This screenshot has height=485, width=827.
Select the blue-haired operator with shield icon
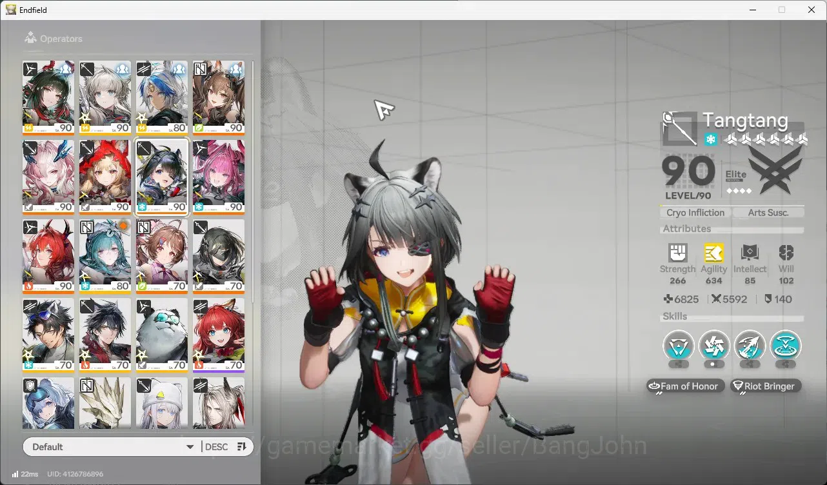48,404
